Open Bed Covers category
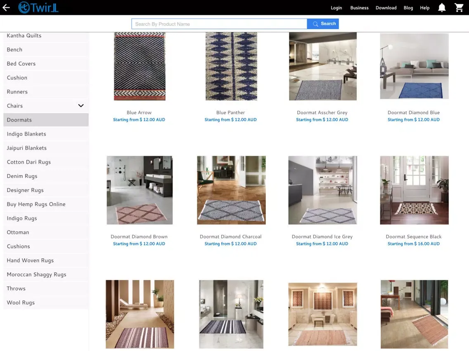Image resolution: width=469 pixels, height=351 pixels. pyautogui.click(x=46, y=63)
